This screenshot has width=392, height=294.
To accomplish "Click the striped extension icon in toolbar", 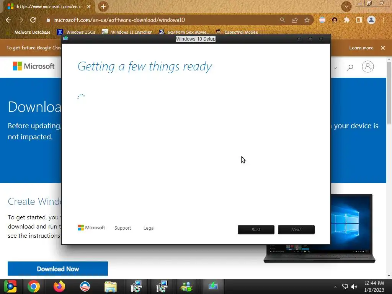I will pyautogui.click(x=322, y=20).
